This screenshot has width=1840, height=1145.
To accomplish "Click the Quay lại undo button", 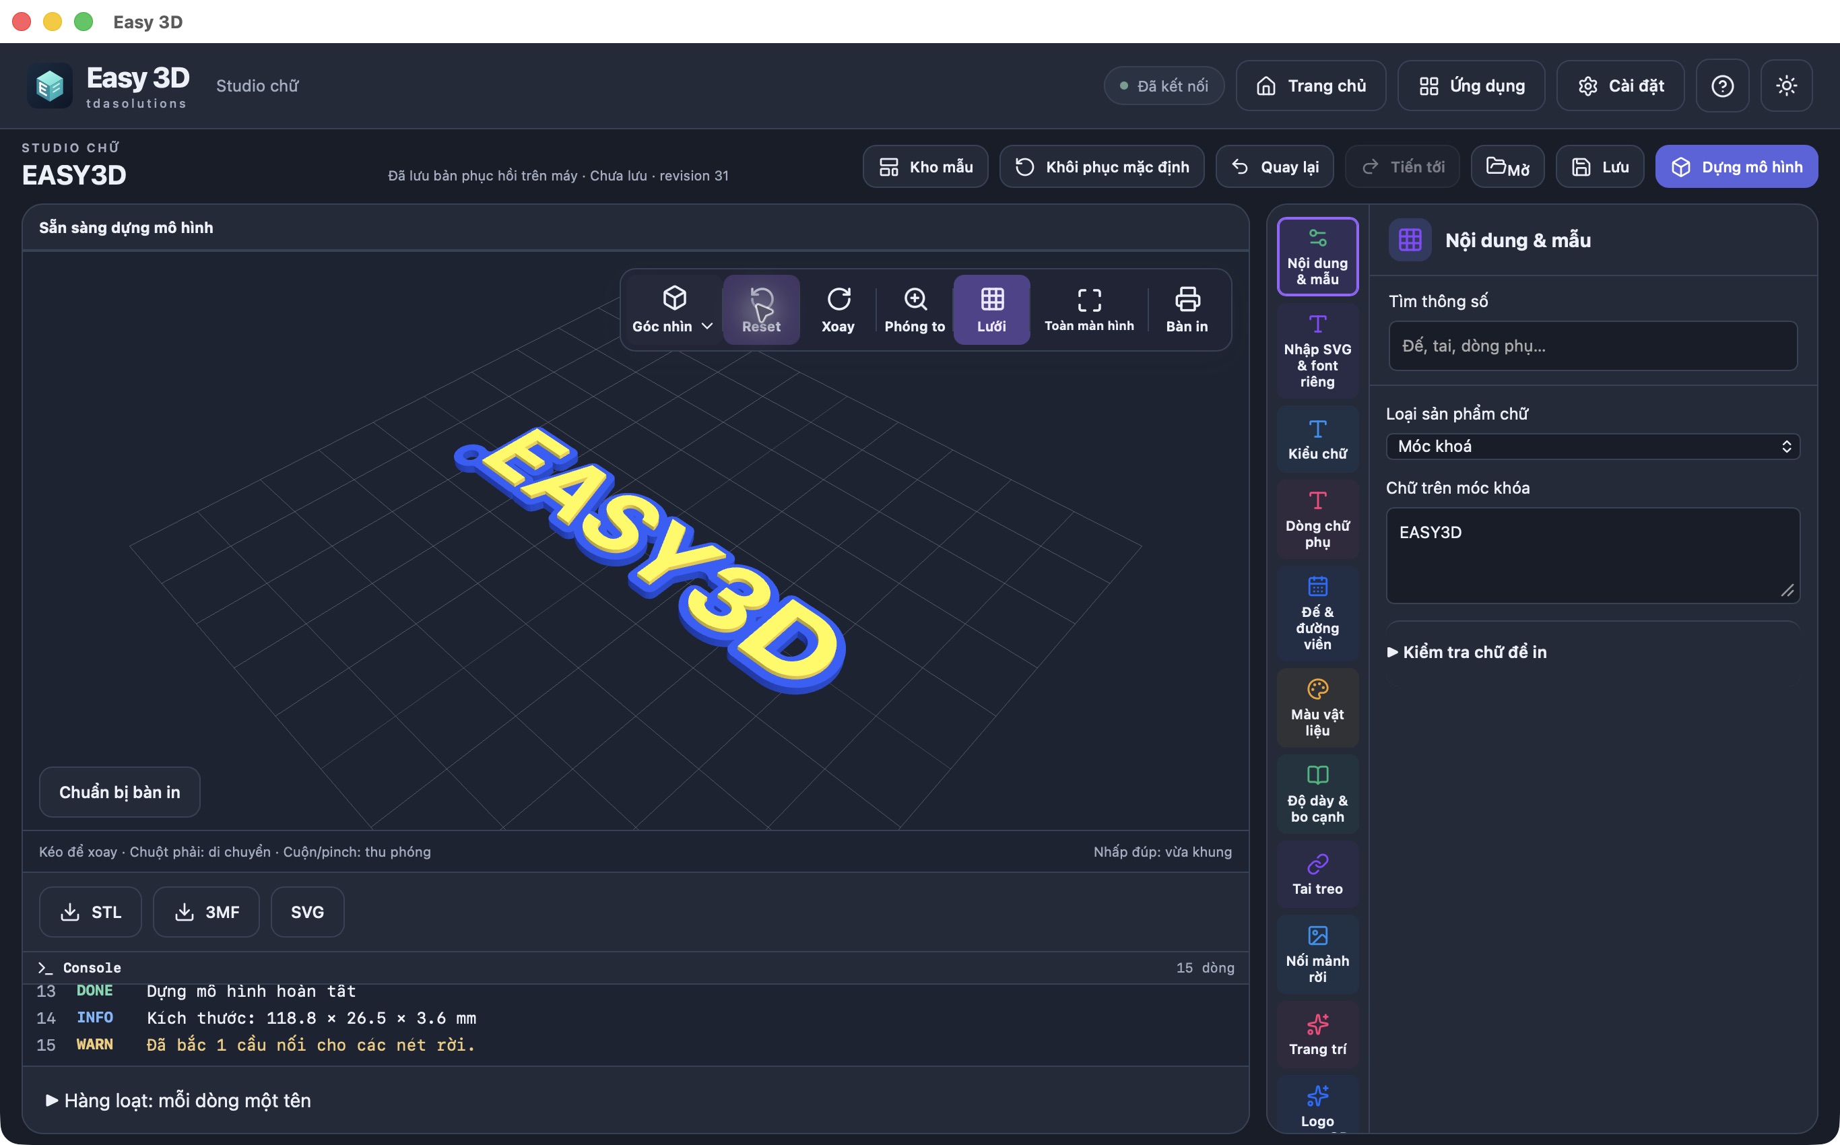I will point(1274,166).
